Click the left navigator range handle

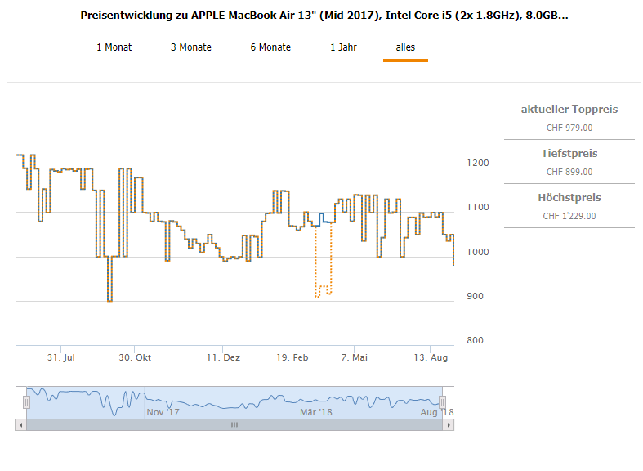(26, 402)
